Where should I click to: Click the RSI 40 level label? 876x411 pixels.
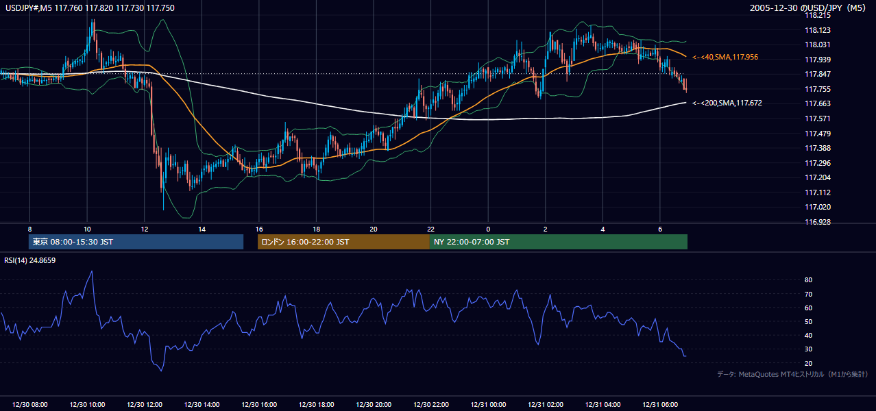pos(808,335)
